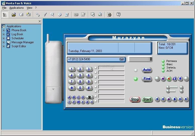Expand the Script Editor tree node

pyautogui.click(x=4, y=46)
